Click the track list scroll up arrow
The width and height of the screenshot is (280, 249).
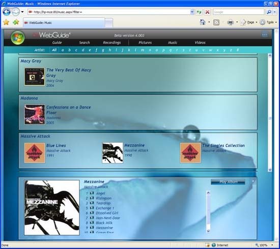tap(208, 193)
